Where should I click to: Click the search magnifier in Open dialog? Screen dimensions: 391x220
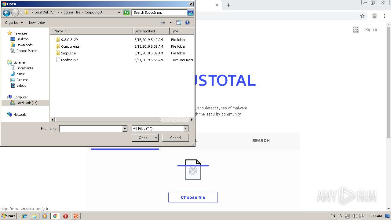coord(190,13)
